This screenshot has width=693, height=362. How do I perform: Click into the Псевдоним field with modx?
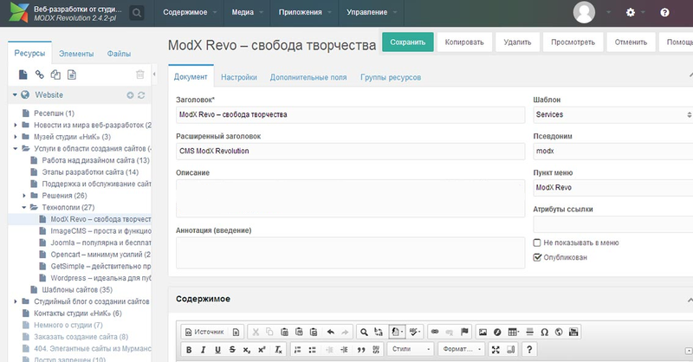coord(612,151)
